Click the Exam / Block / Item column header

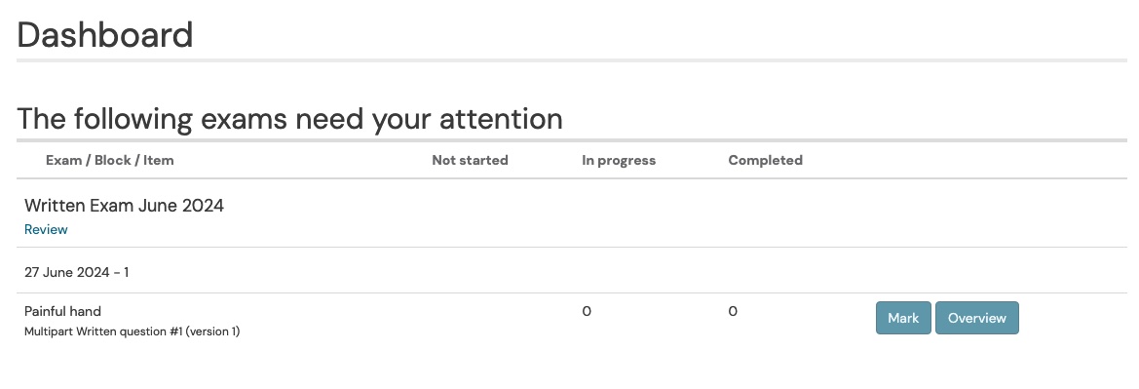click(110, 160)
